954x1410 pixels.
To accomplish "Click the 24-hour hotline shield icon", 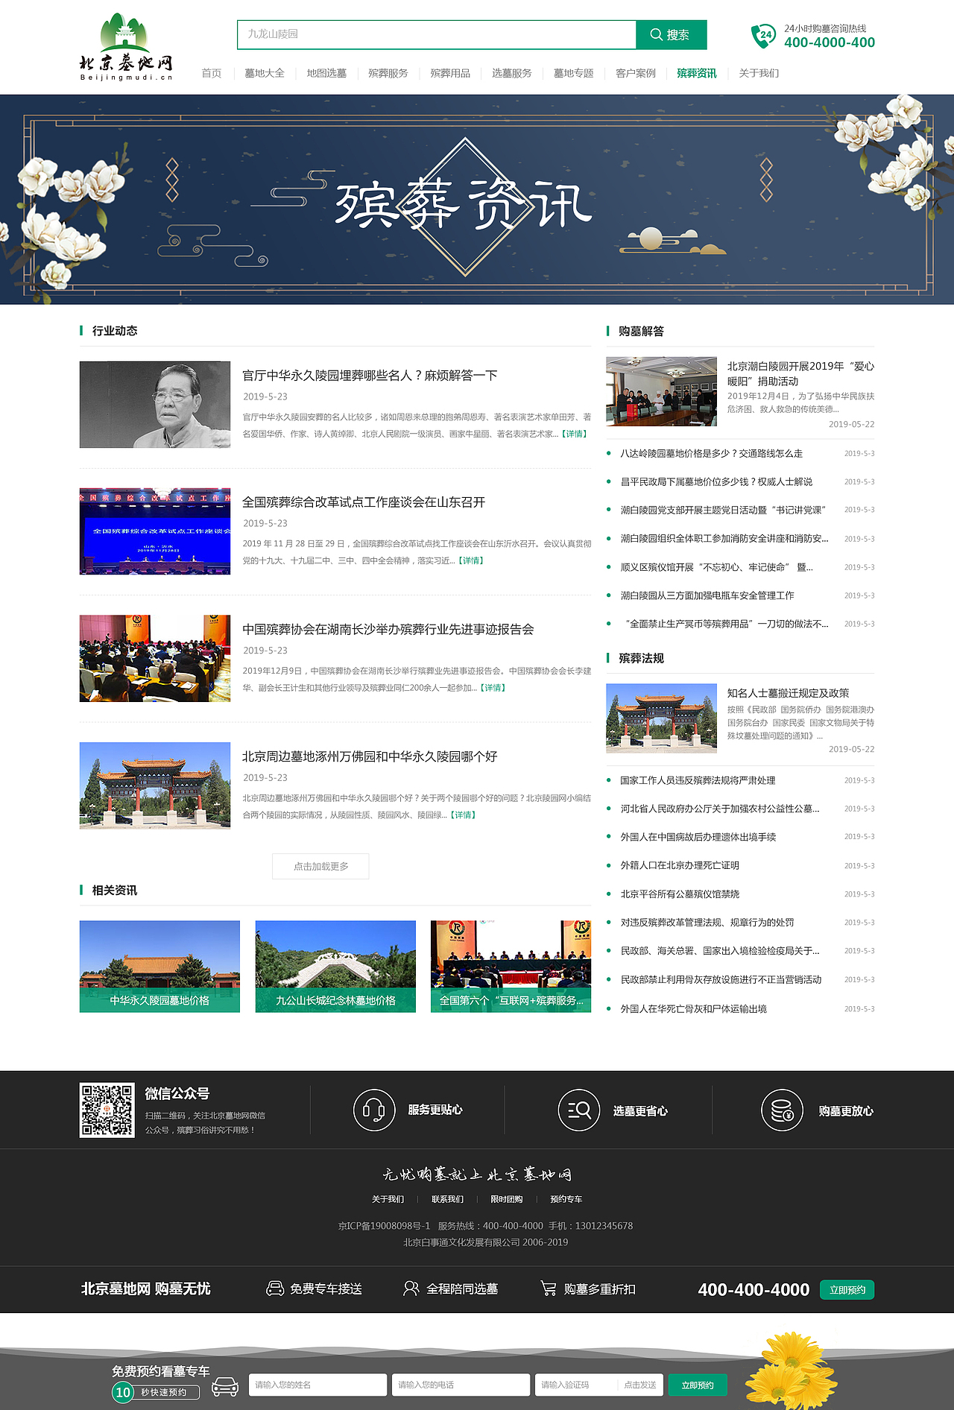I will click(x=763, y=35).
